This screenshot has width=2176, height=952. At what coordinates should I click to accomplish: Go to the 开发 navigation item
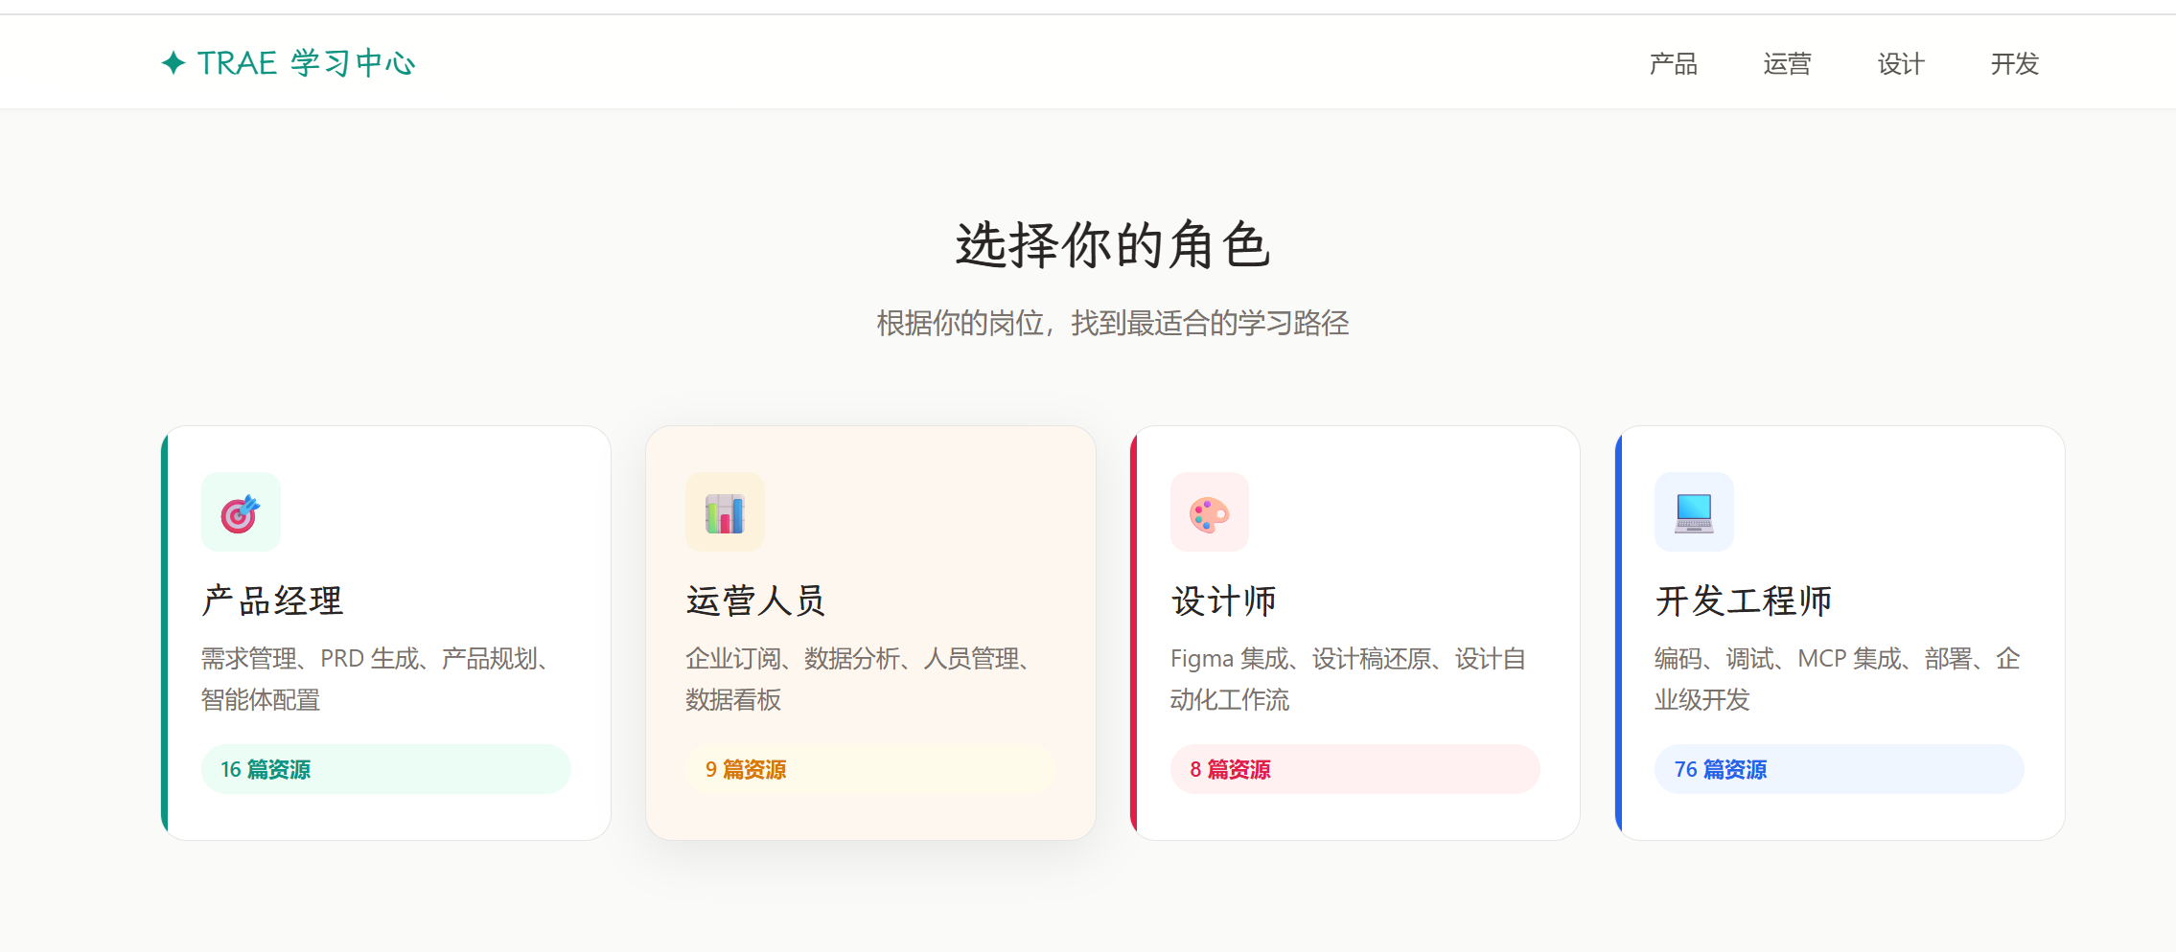point(2014,64)
